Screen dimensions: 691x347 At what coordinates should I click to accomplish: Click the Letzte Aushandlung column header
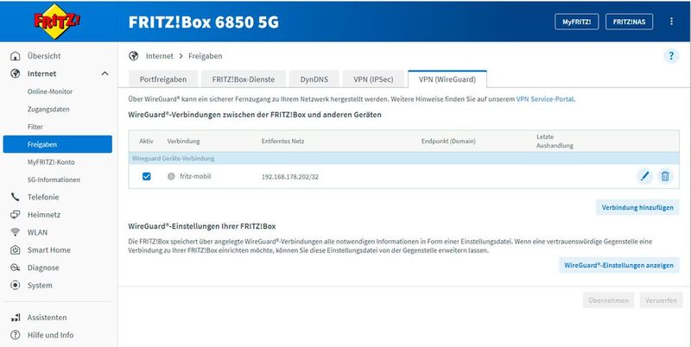(555, 141)
